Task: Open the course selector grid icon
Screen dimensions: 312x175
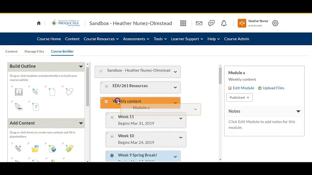Action: (183, 23)
